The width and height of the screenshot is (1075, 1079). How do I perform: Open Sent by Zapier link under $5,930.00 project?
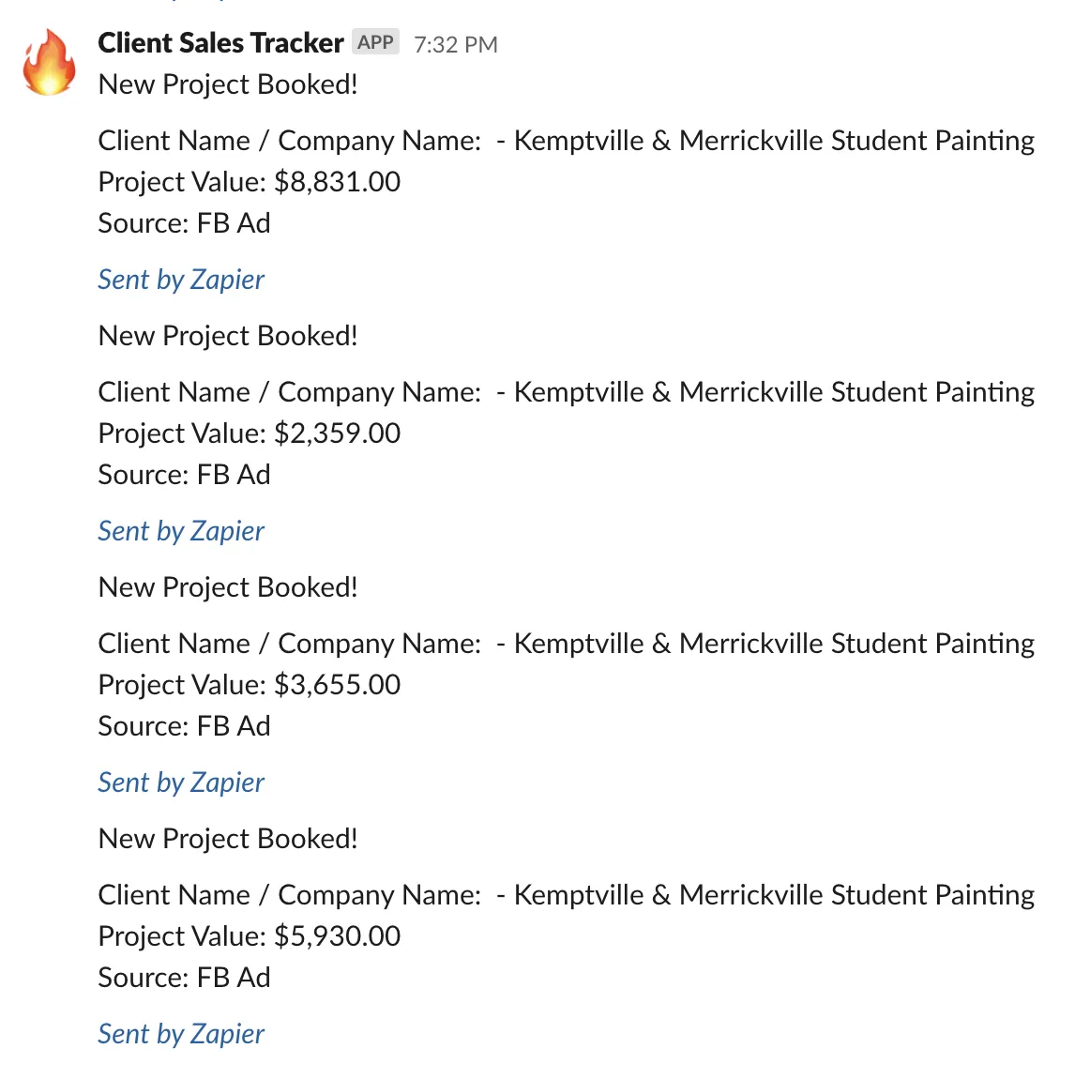[x=181, y=1034]
